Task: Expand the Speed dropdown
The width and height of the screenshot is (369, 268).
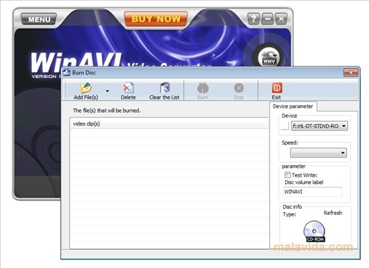Action: [x=343, y=153]
